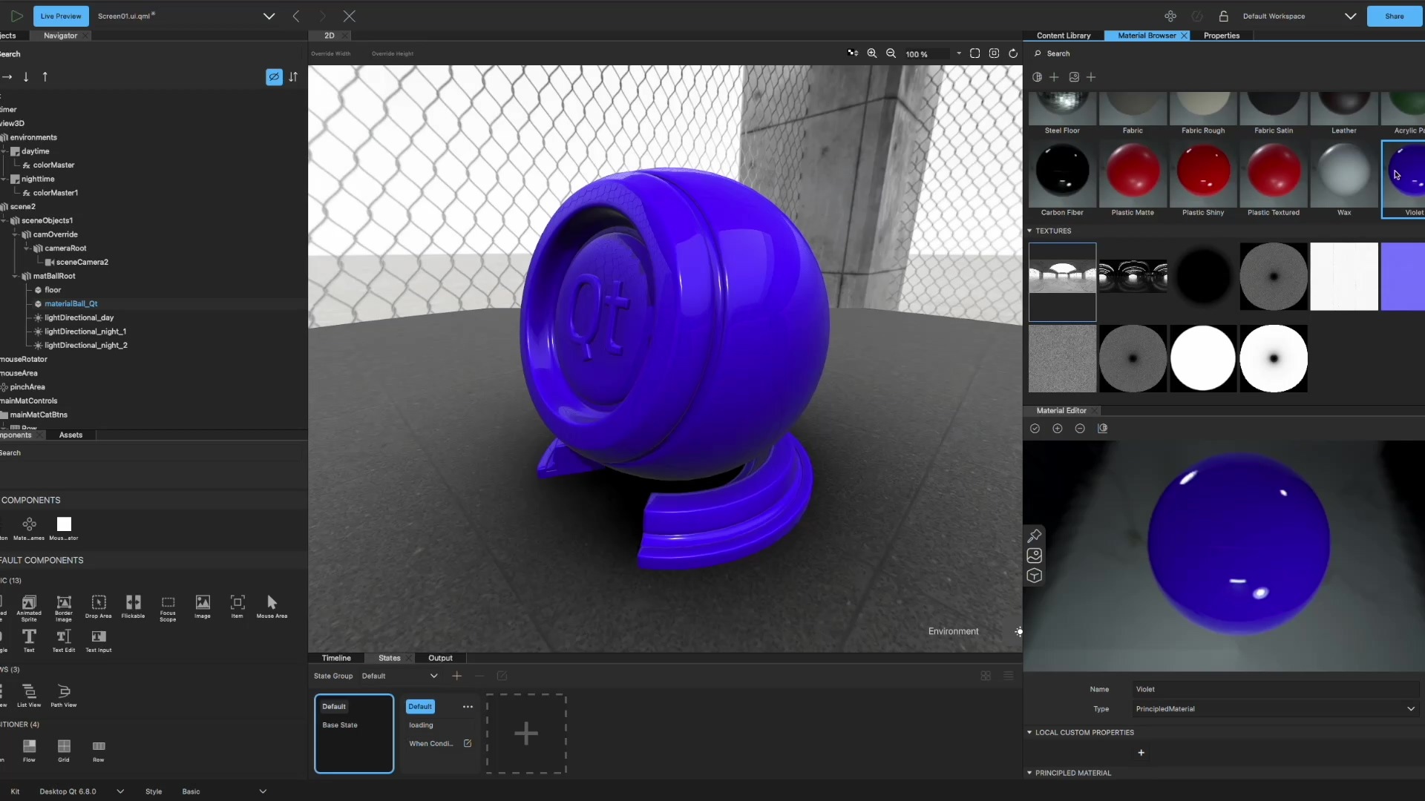
Task: Select the Text Edit component
Action: tap(64, 641)
